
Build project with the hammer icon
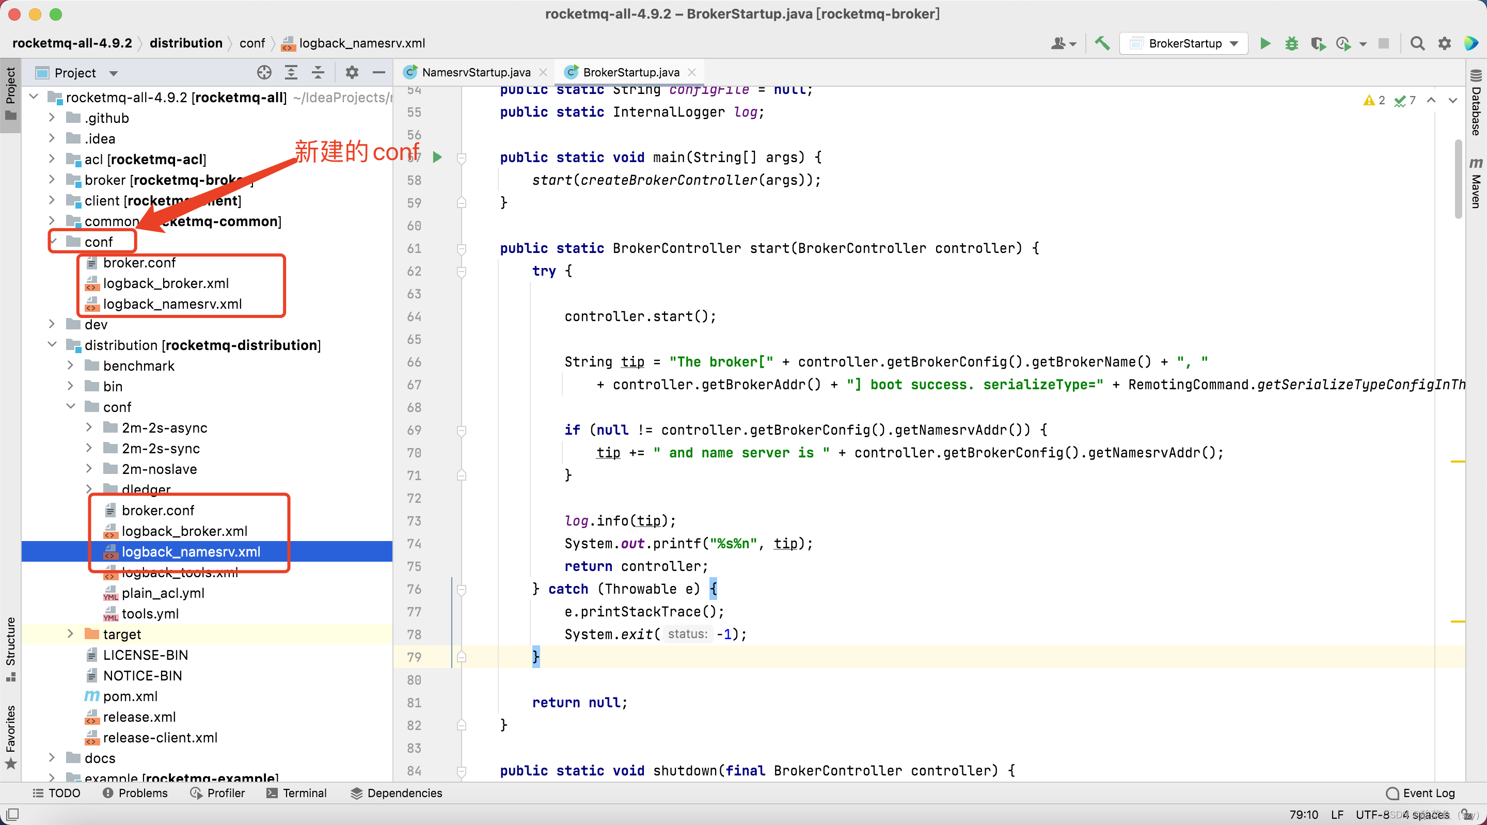[1102, 43]
